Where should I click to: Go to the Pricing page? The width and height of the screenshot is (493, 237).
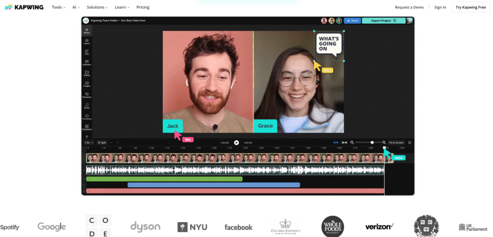[x=143, y=7]
